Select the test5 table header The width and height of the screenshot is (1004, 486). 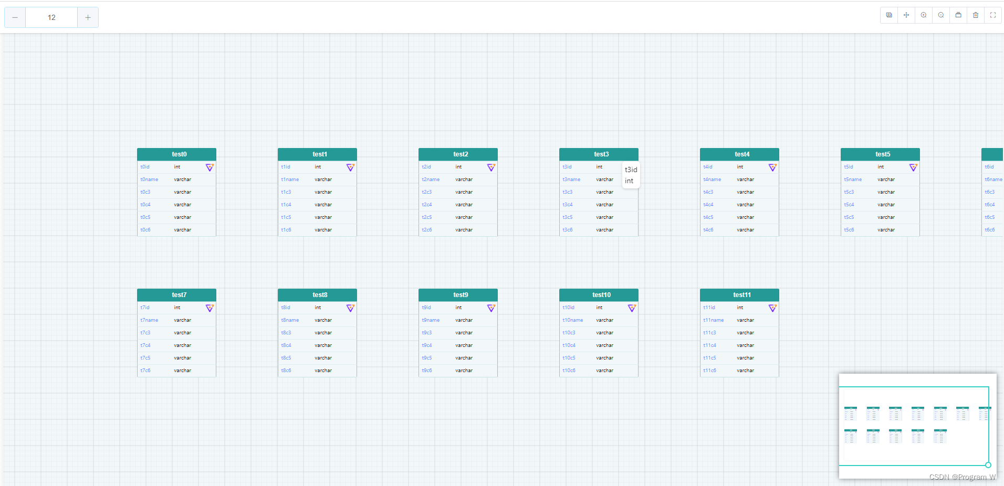[x=880, y=154]
